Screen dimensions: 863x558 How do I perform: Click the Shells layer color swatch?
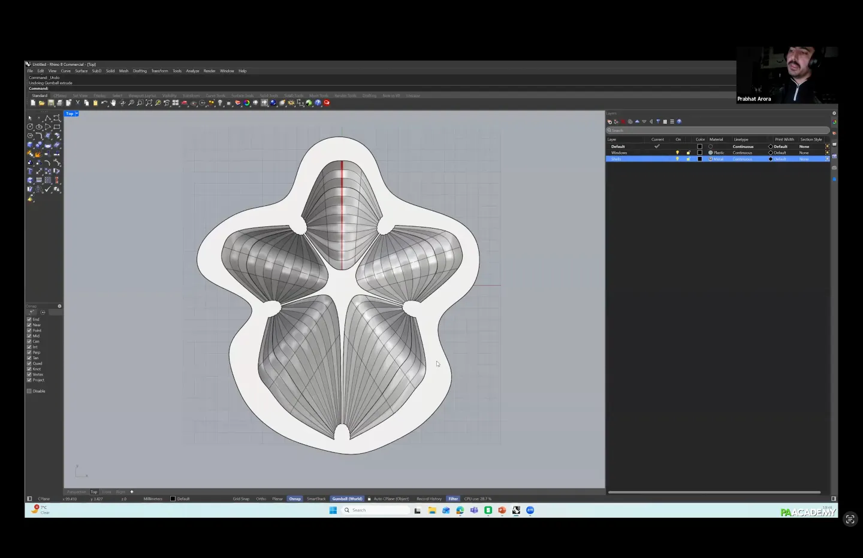[x=699, y=159]
